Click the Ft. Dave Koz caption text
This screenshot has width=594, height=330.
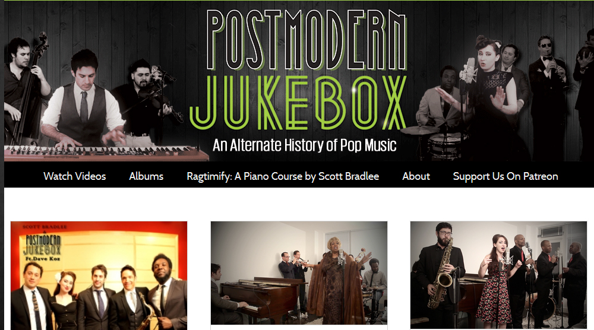[42, 259]
